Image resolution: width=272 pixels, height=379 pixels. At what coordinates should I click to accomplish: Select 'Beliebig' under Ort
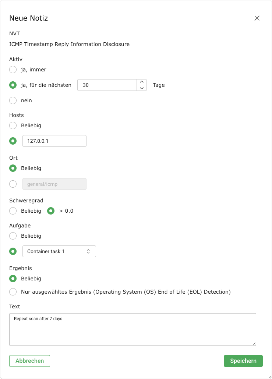[13, 168]
